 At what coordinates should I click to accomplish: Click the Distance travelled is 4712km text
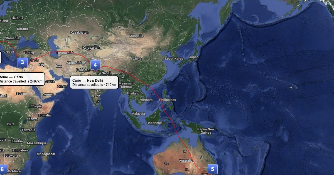click(x=94, y=84)
